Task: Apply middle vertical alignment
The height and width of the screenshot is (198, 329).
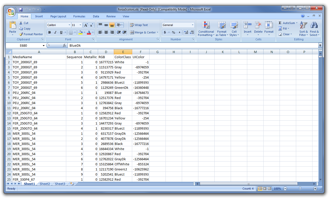Action: (x=106, y=25)
